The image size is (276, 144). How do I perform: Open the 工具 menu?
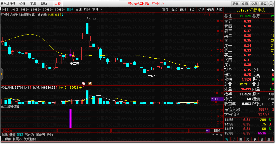click(x=33, y=4)
